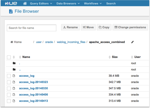Open the 'oracle' breadcrumb folder
This screenshot has height=108, width=150.
pyautogui.click(x=49, y=42)
